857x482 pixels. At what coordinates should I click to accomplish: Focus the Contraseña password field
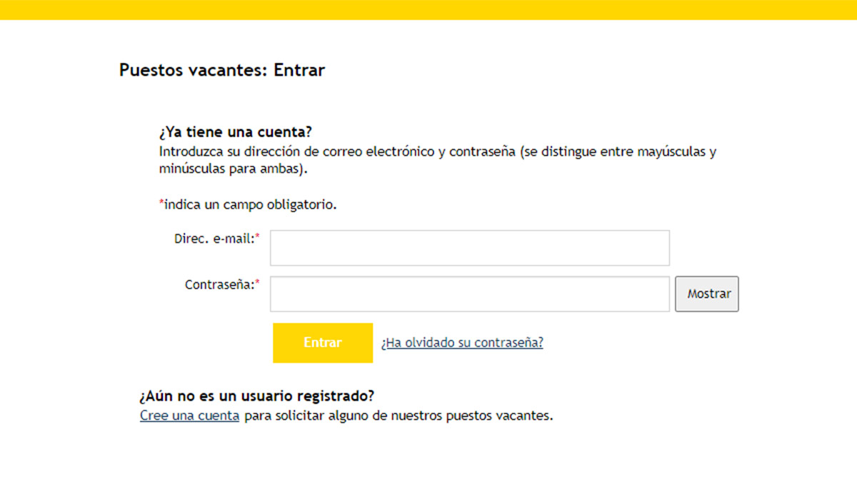click(469, 294)
